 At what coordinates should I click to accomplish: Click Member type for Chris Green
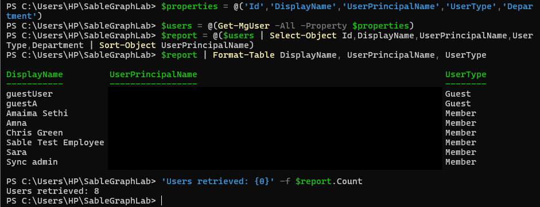point(460,133)
